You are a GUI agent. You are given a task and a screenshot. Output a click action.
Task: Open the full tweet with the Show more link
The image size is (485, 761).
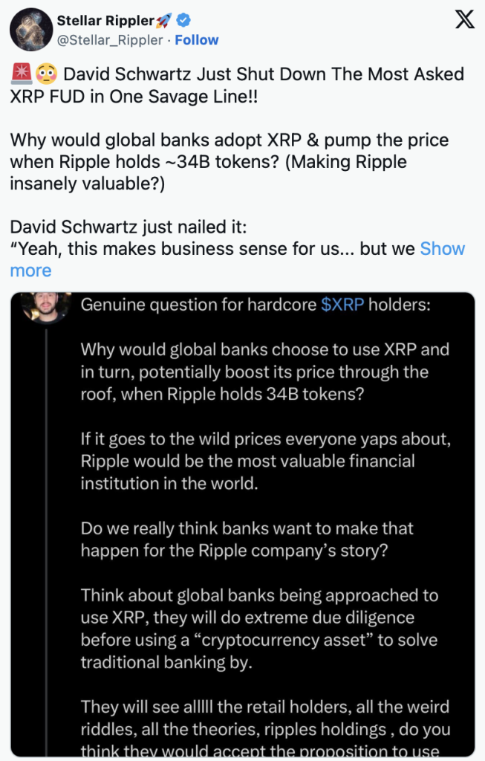coord(443,248)
